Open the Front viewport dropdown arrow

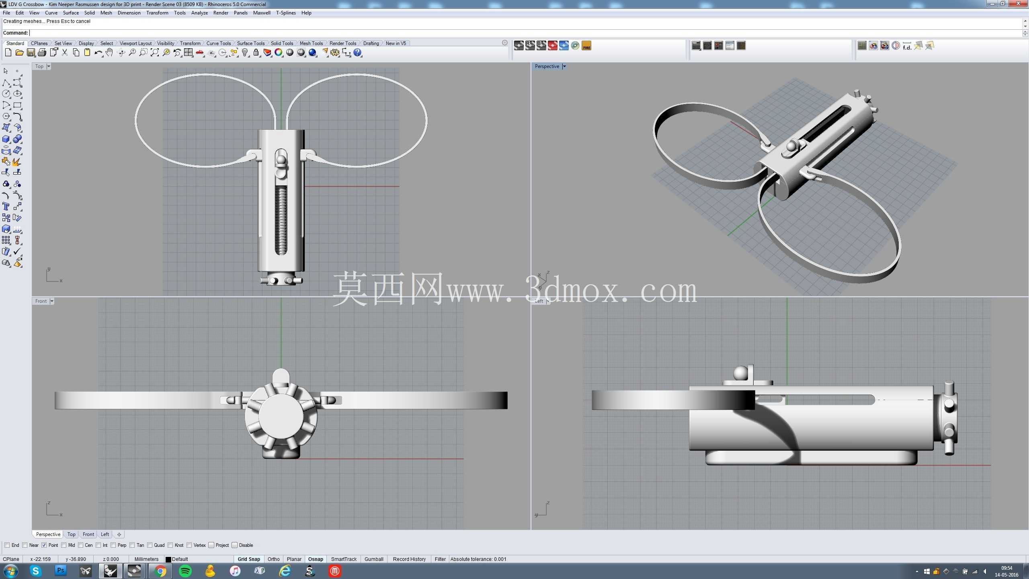(52, 301)
